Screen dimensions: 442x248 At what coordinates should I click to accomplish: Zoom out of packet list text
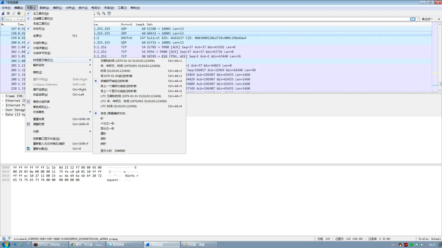pyautogui.click(x=104, y=13)
